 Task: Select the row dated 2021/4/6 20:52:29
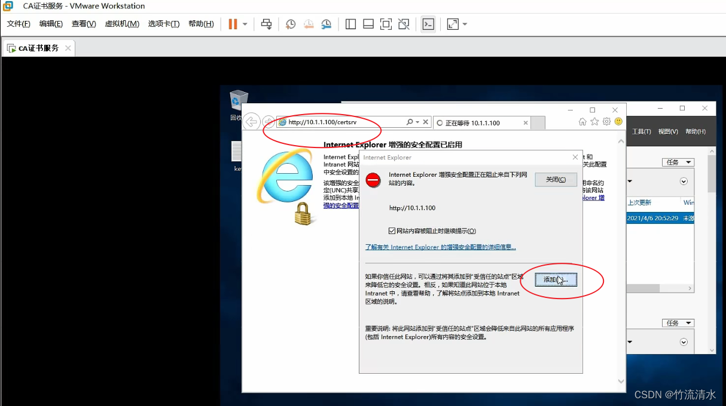[x=660, y=219]
